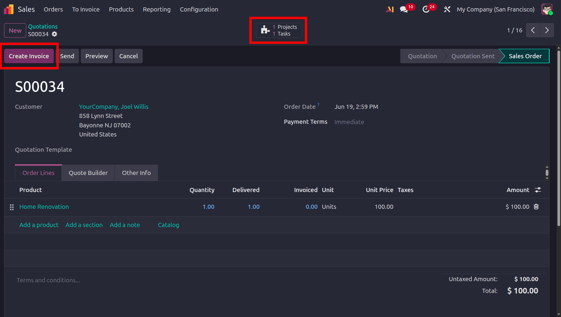The height and width of the screenshot is (317, 561).
Task: Click the Create Invoice button
Action: tap(29, 56)
